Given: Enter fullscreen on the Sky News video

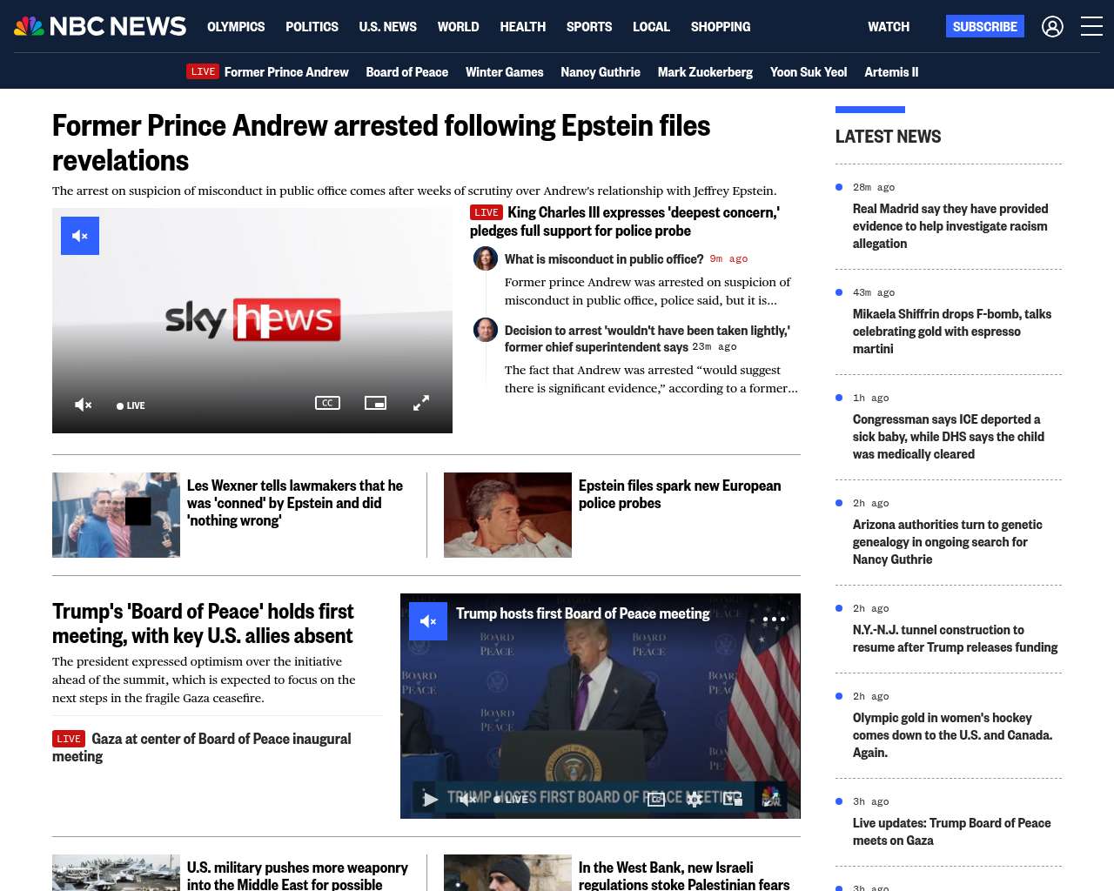Looking at the screenshot, I should coord(421,403).
